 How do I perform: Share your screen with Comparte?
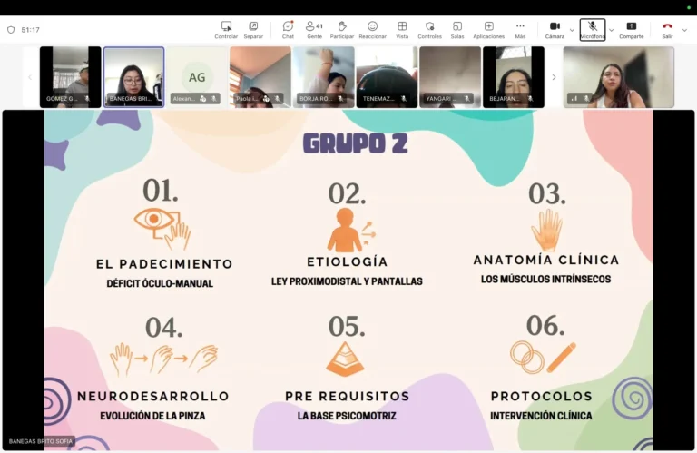pyautogui.click(x=631, y=29)
